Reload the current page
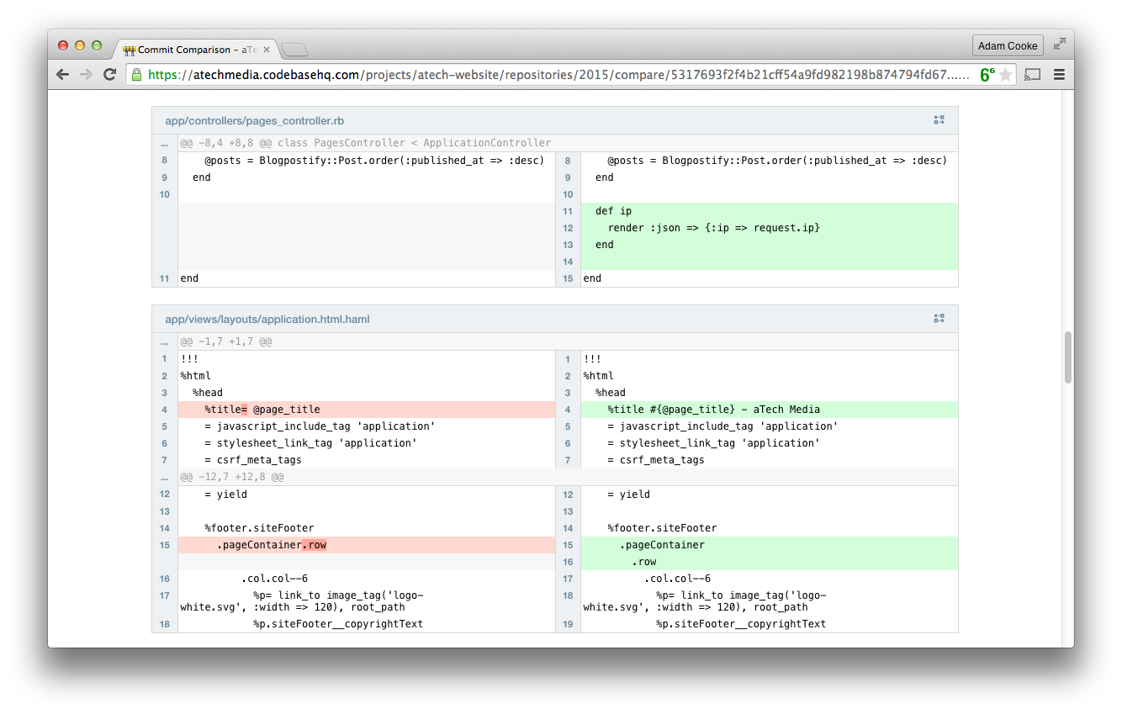 (109, 75)
